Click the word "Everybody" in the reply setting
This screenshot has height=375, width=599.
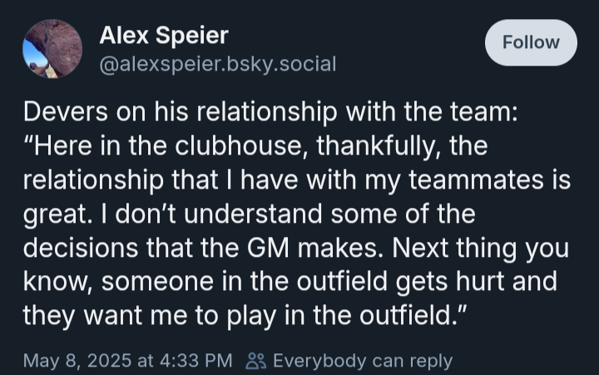point(319,361)
